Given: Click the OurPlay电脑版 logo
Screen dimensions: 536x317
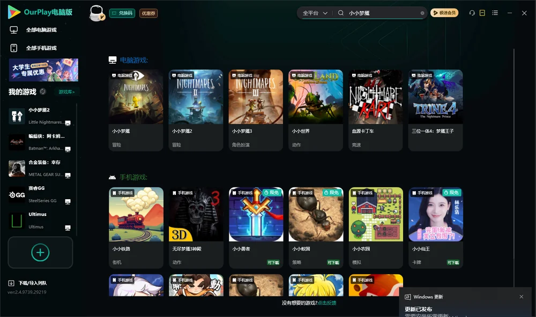Looking at the screenshot, I should pyautogui.click(x=40, y=12).
